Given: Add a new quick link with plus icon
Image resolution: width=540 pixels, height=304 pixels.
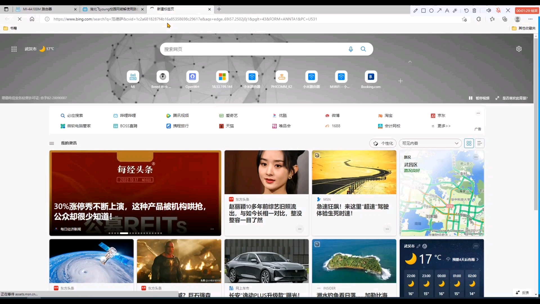Looking at the screenshot, I should [x=400, y=81].
